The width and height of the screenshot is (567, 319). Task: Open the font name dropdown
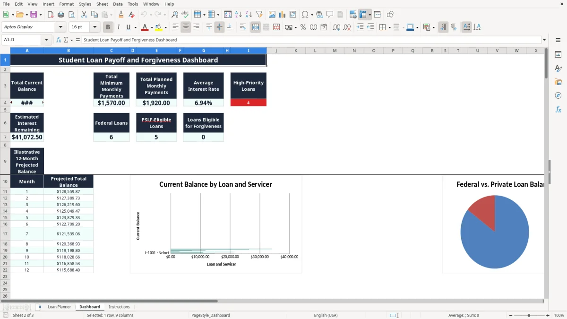[60, 27]
